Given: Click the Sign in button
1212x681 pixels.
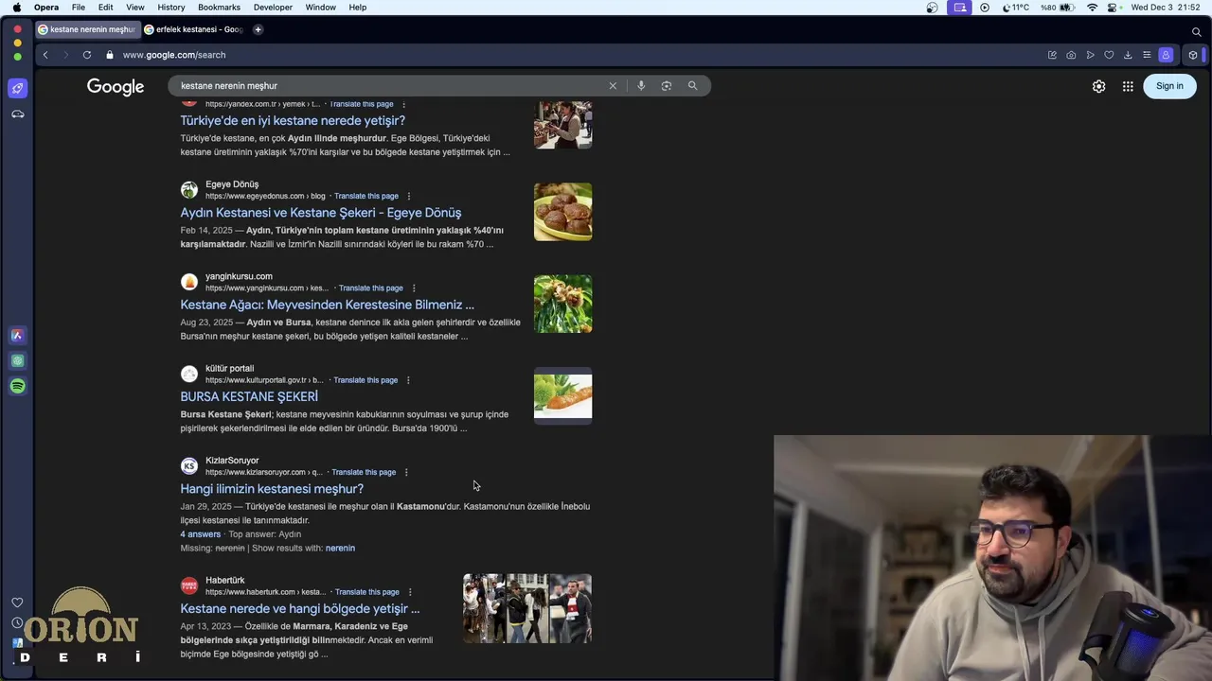Looking at the screenshot, I should [1169, 86].
